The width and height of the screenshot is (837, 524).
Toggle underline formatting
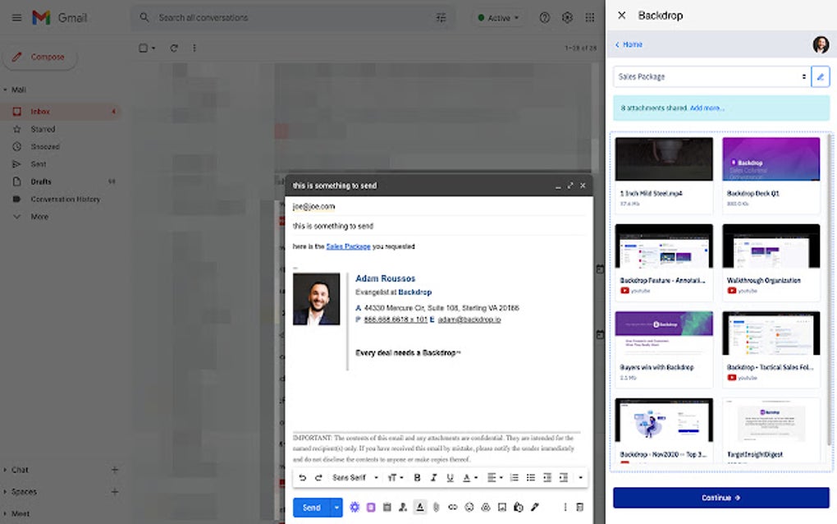pyautogui.click(x=449, y=477)
